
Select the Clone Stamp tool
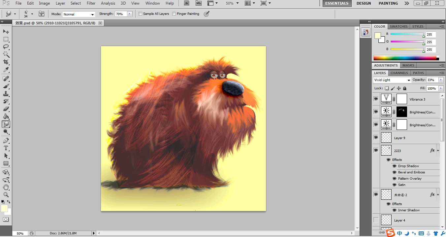(6, 94)
